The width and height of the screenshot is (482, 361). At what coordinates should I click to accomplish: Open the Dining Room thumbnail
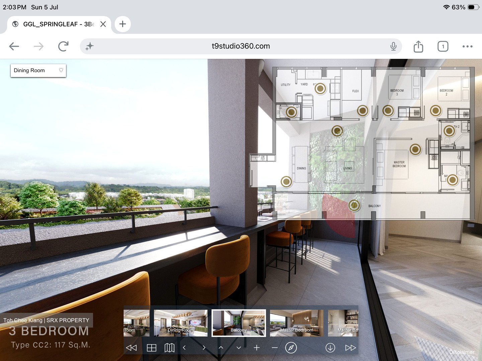point(181,323)
